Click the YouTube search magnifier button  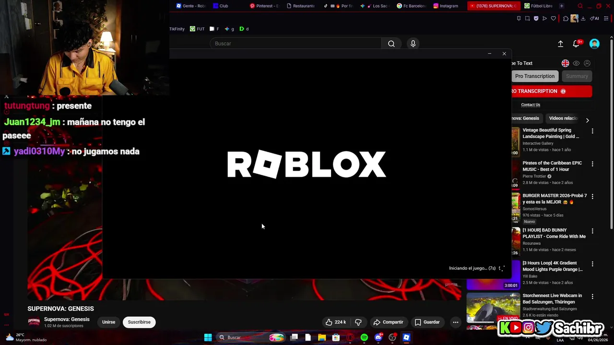click(391, 44)
